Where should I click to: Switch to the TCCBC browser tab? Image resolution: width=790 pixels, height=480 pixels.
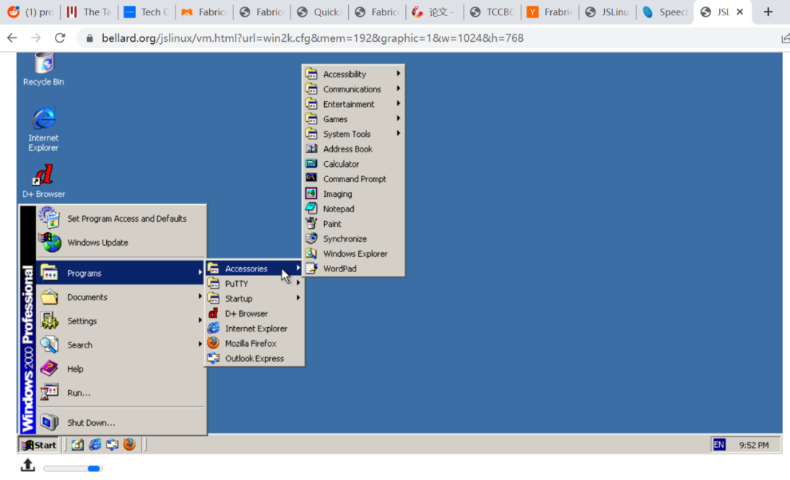pyautogui.click(x=492, y=12)
